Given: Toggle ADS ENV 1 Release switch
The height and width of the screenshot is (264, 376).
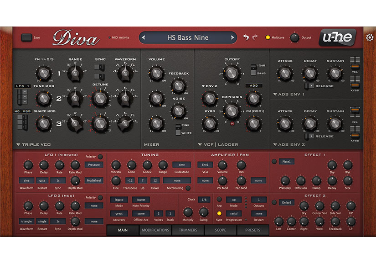Looking at the screenshot, I should [x=309, y=86].
